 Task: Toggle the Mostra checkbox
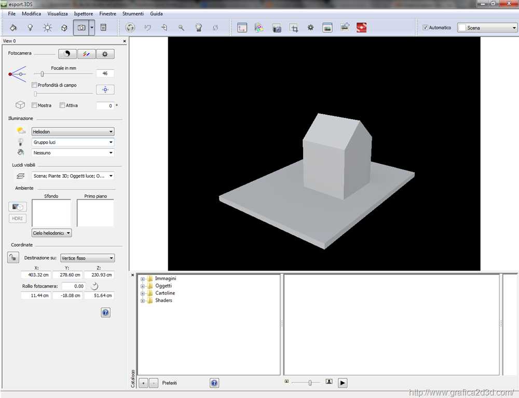(34, 105)
